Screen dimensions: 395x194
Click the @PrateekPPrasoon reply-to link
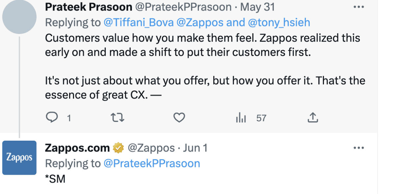point(152,163)
